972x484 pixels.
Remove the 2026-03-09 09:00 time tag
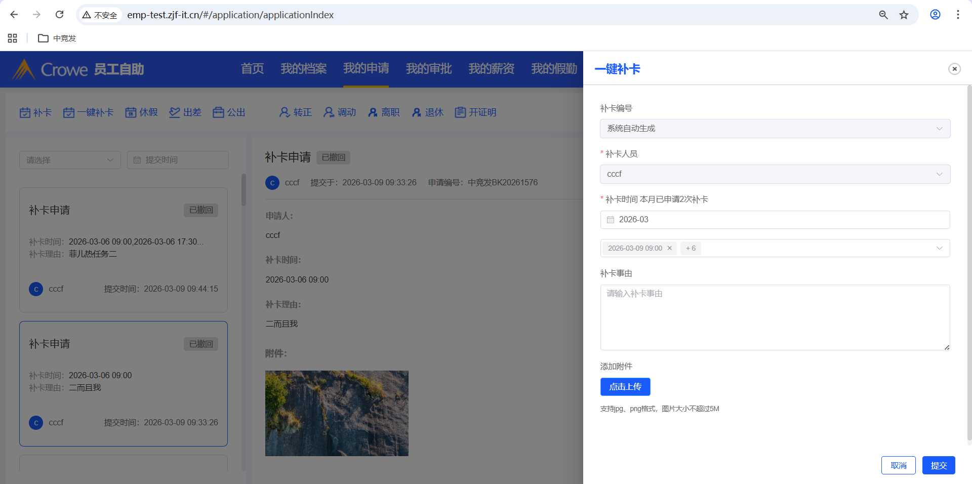pos(669,248)
